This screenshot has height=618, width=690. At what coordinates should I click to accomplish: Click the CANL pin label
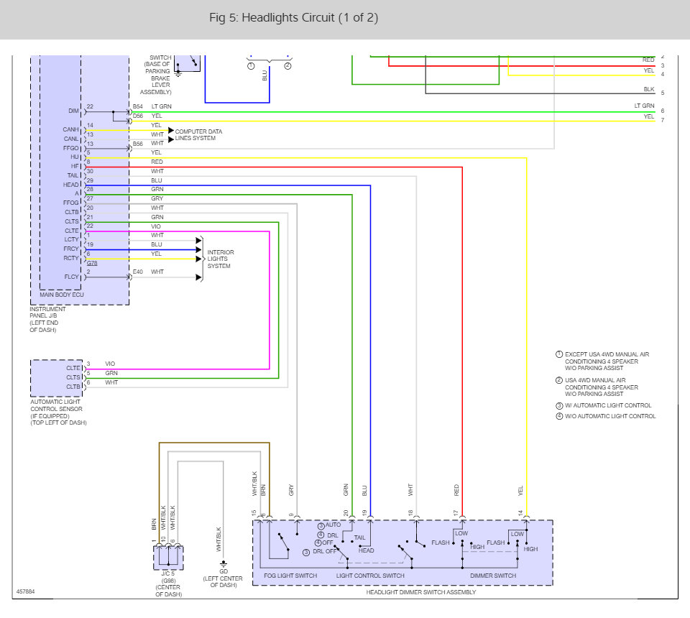pyautogui.click(x=71, y=139)
